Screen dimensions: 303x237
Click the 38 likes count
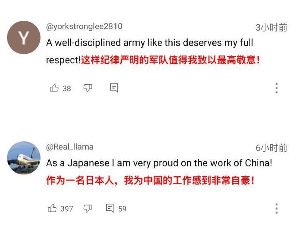point(66,88)
